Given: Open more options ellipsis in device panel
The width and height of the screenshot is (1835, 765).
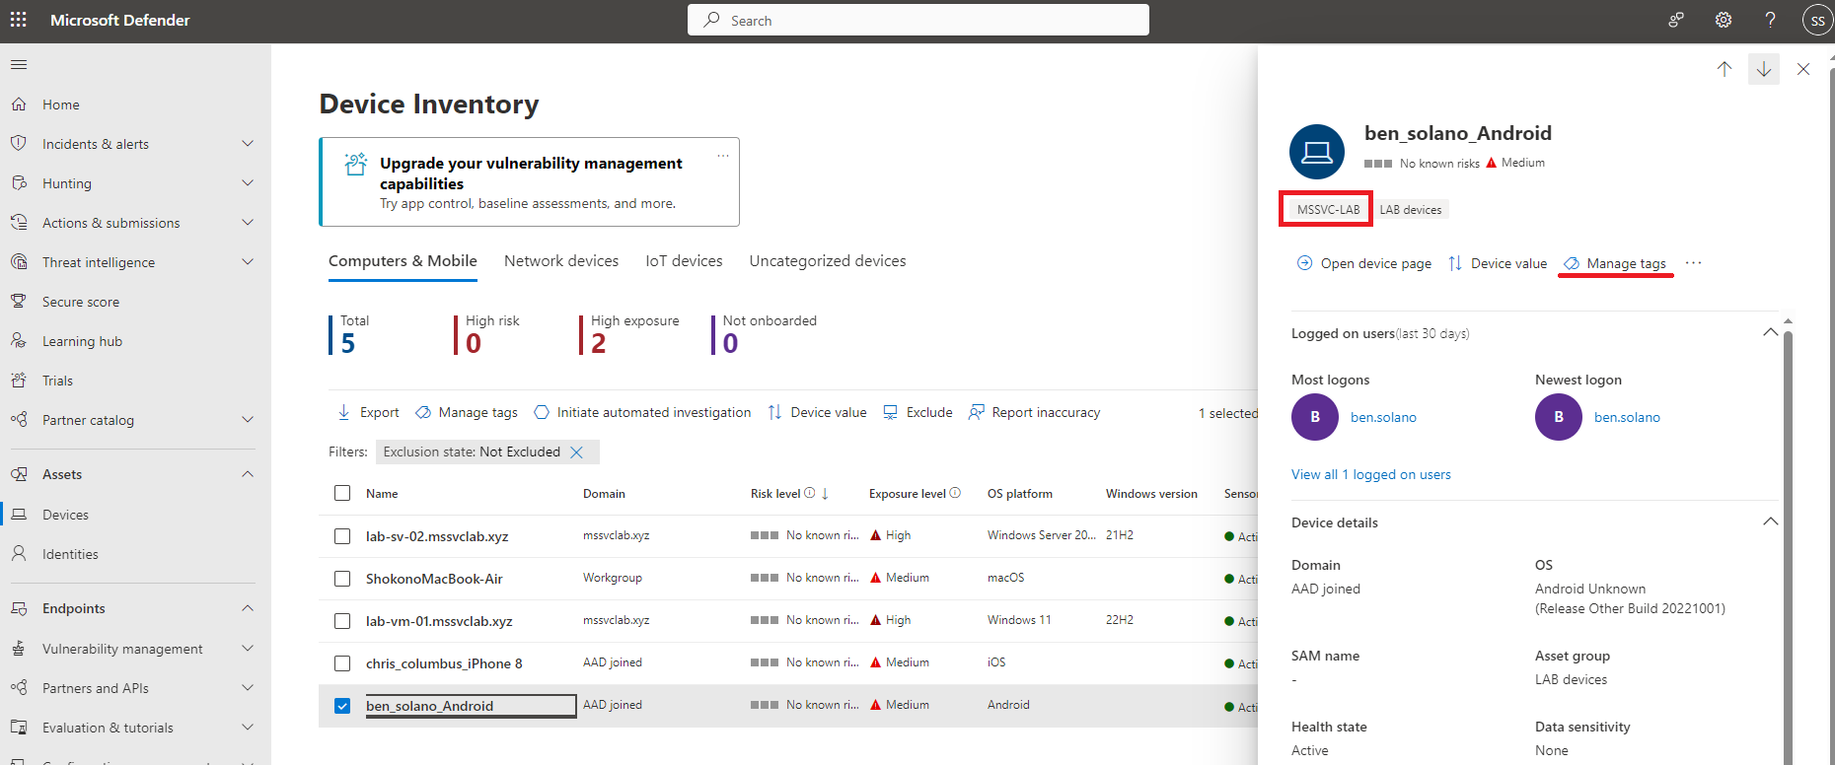Looking at the screenshot, I should [1694, 263].
